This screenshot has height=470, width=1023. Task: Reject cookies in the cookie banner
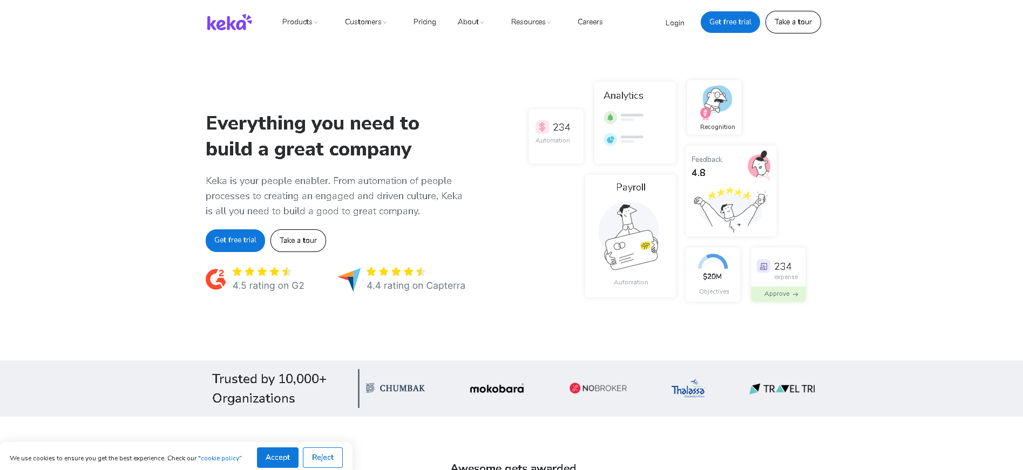point(323,458)
